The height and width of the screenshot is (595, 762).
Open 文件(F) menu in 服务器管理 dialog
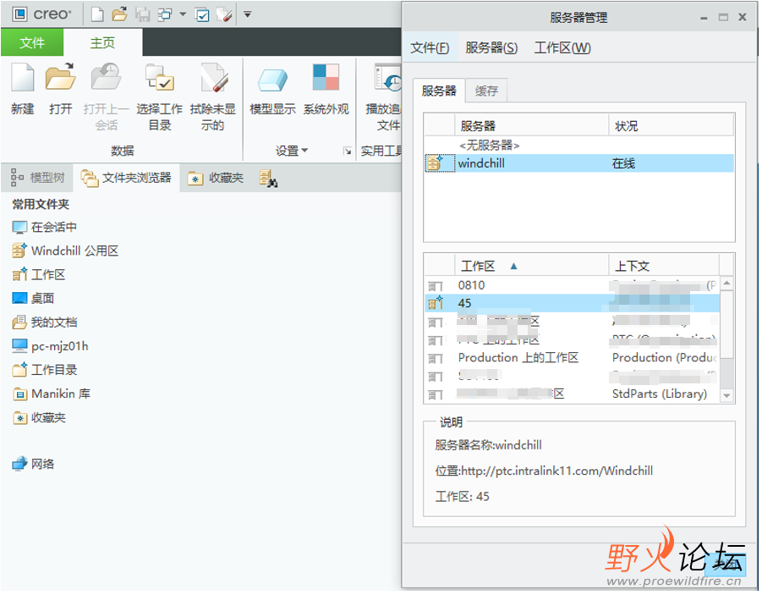[x=430, y=47]
